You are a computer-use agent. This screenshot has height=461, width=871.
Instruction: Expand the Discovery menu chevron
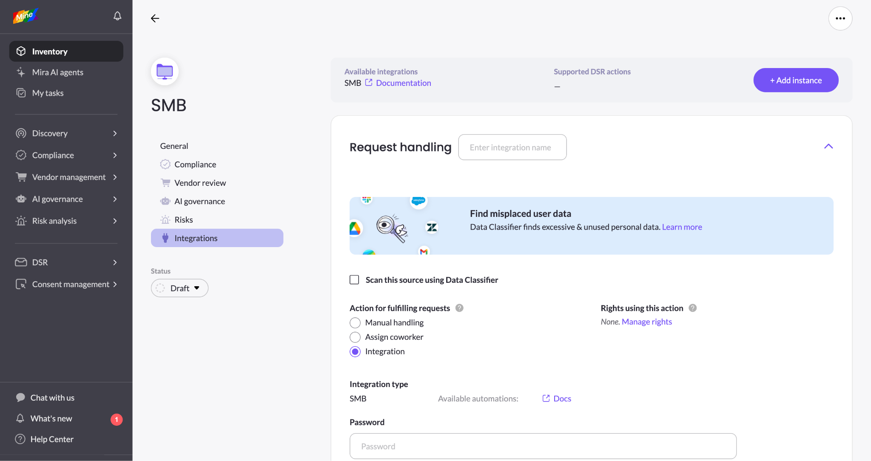pyautogui.click(x=115, y=133)
